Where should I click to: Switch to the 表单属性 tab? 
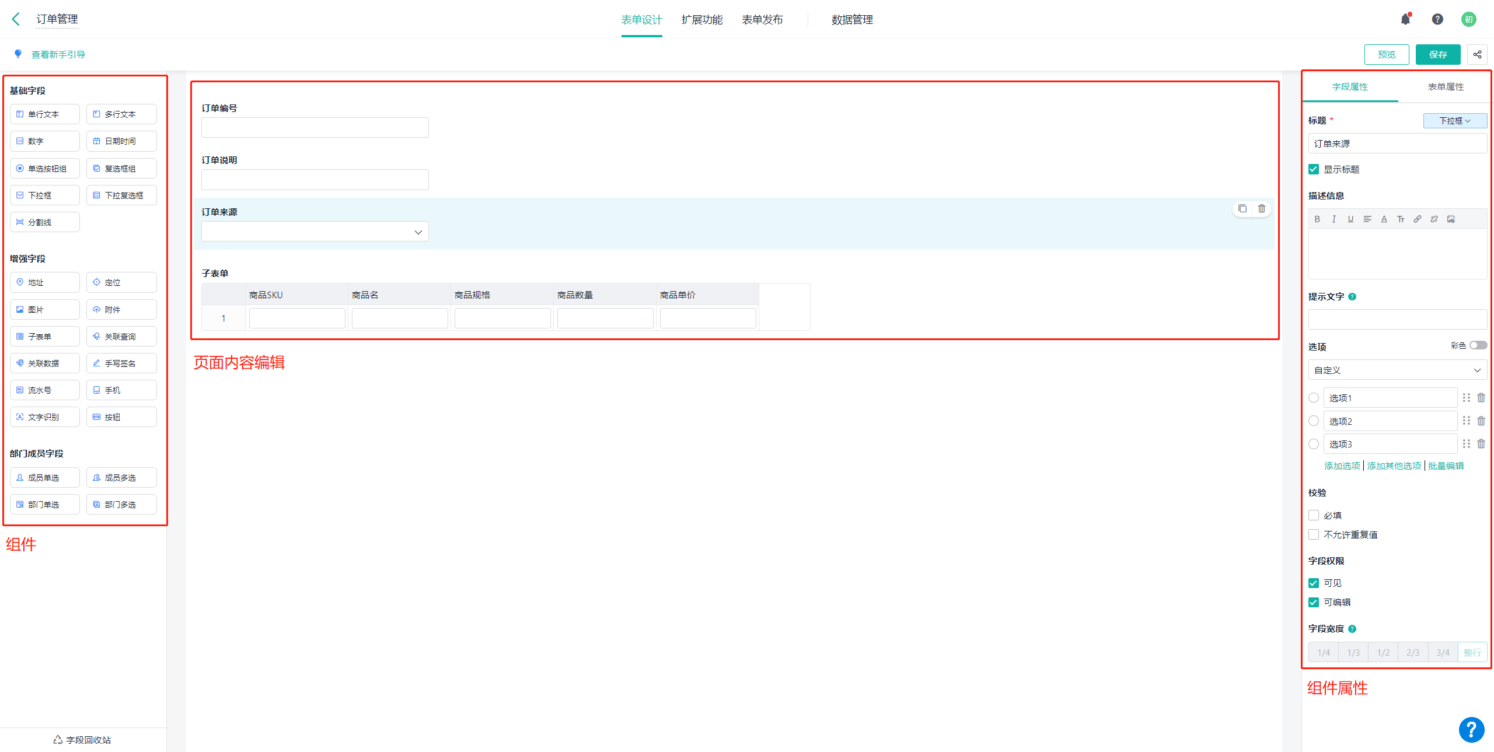pyautogui.click(x=1445, y=87)
